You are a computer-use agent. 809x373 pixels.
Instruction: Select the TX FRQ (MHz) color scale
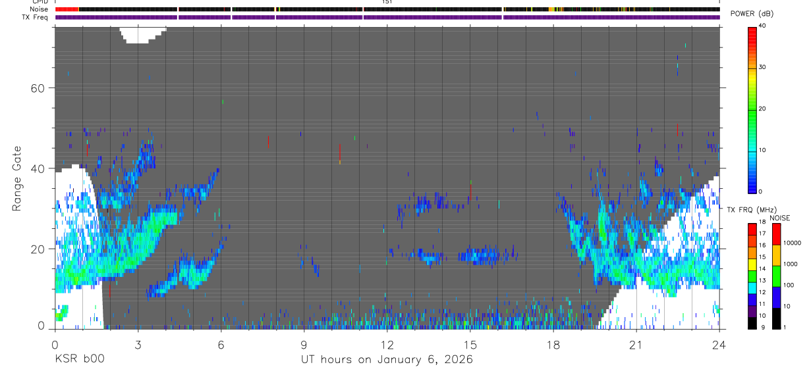(752, 276)
